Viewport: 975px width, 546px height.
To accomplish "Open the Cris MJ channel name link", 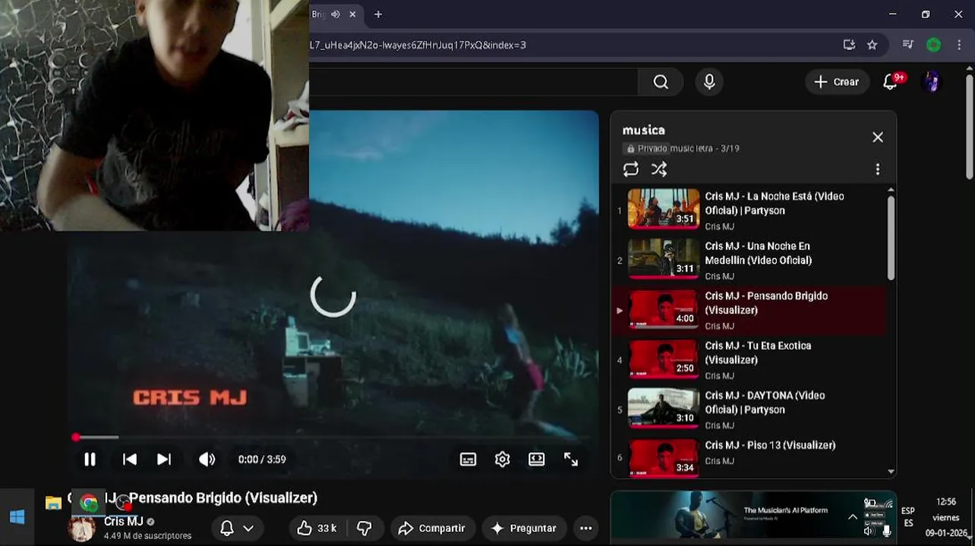I will click(x=124, y=522).
